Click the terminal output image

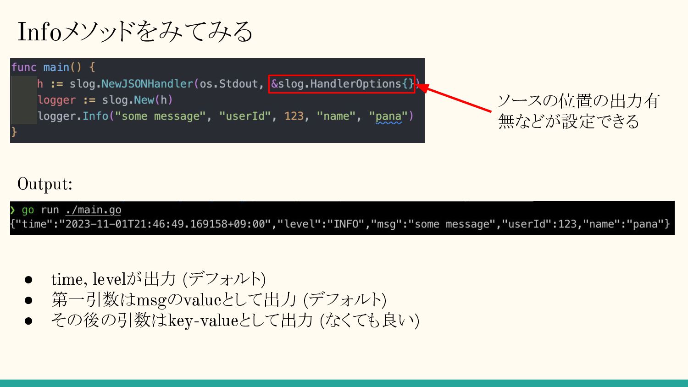[x=342, y=218]
